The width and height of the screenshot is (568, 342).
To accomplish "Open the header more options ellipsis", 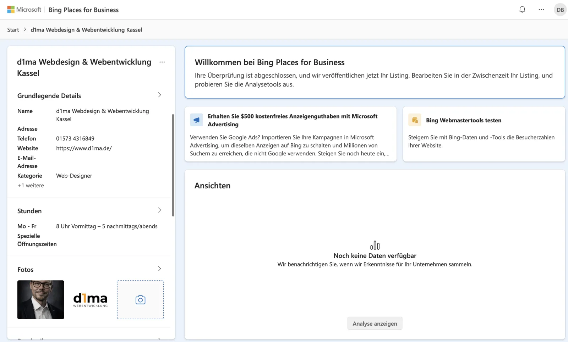I will coord(541,10).
